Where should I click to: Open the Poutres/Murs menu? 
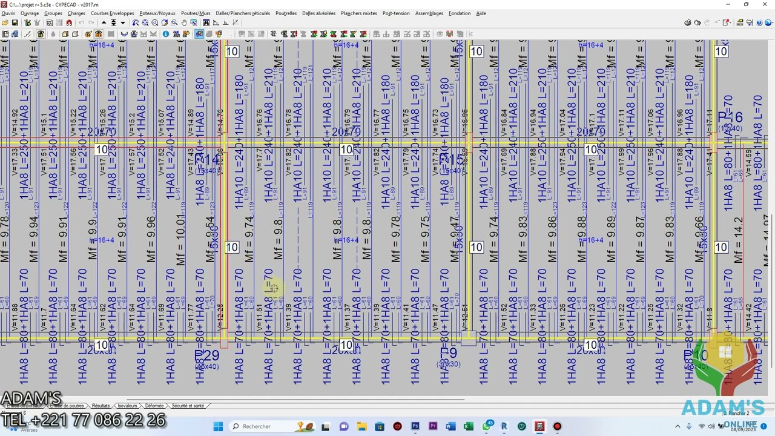pos(196,13)
